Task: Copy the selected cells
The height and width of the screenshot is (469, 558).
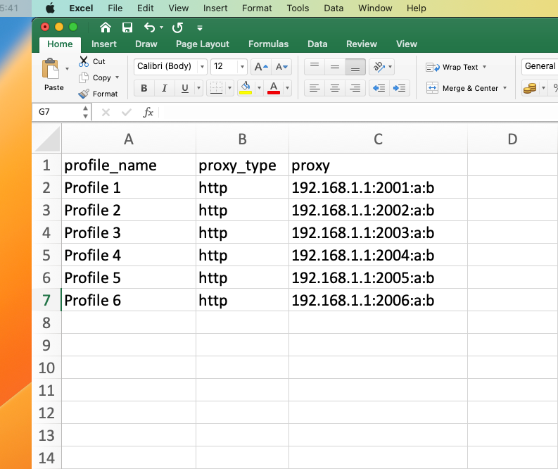Action: [95, 77]
